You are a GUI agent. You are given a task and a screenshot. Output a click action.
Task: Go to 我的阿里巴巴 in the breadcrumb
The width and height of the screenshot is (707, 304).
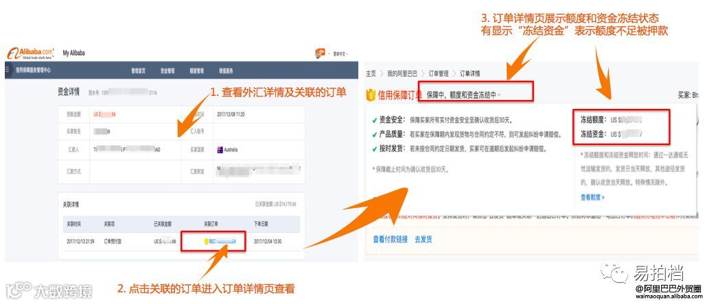[x=401, y=73]
